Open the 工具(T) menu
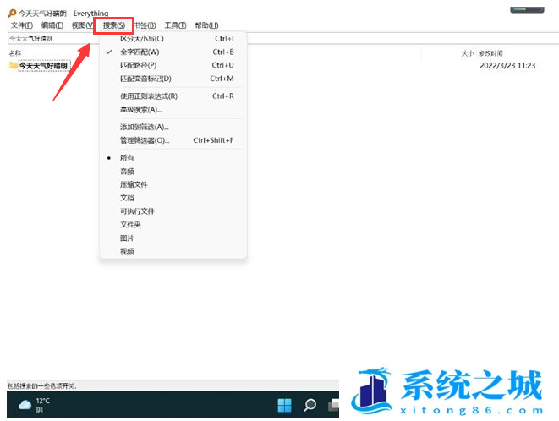Viewport: 559px width, 421px height. [175, 25]
